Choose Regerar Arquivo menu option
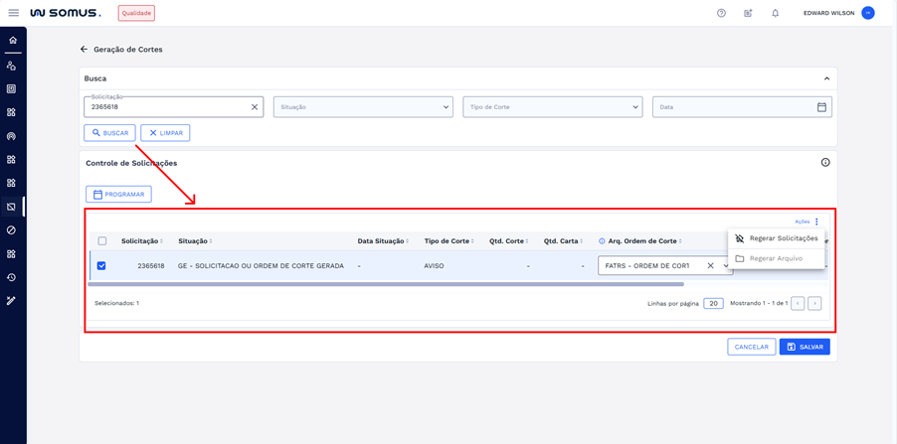The image size is (897, 444). (776, 258)
